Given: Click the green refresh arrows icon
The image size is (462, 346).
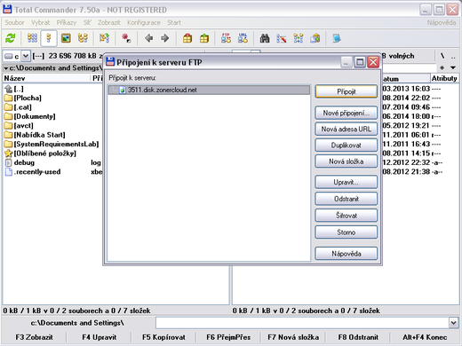Looking at the screenshot, I should click(x=11, y=38).
